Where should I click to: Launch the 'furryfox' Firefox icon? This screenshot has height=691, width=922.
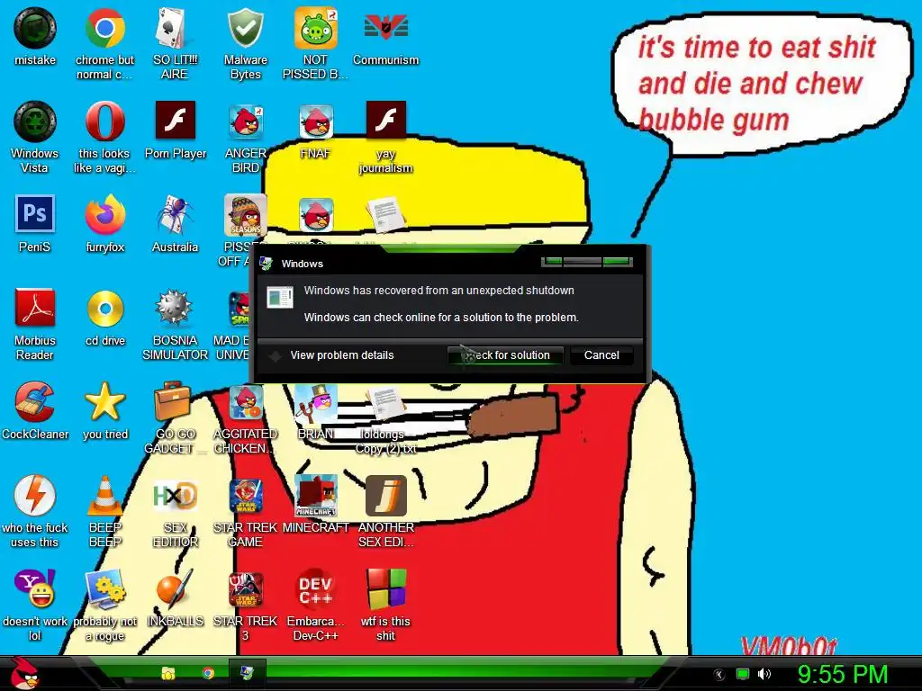104,215
